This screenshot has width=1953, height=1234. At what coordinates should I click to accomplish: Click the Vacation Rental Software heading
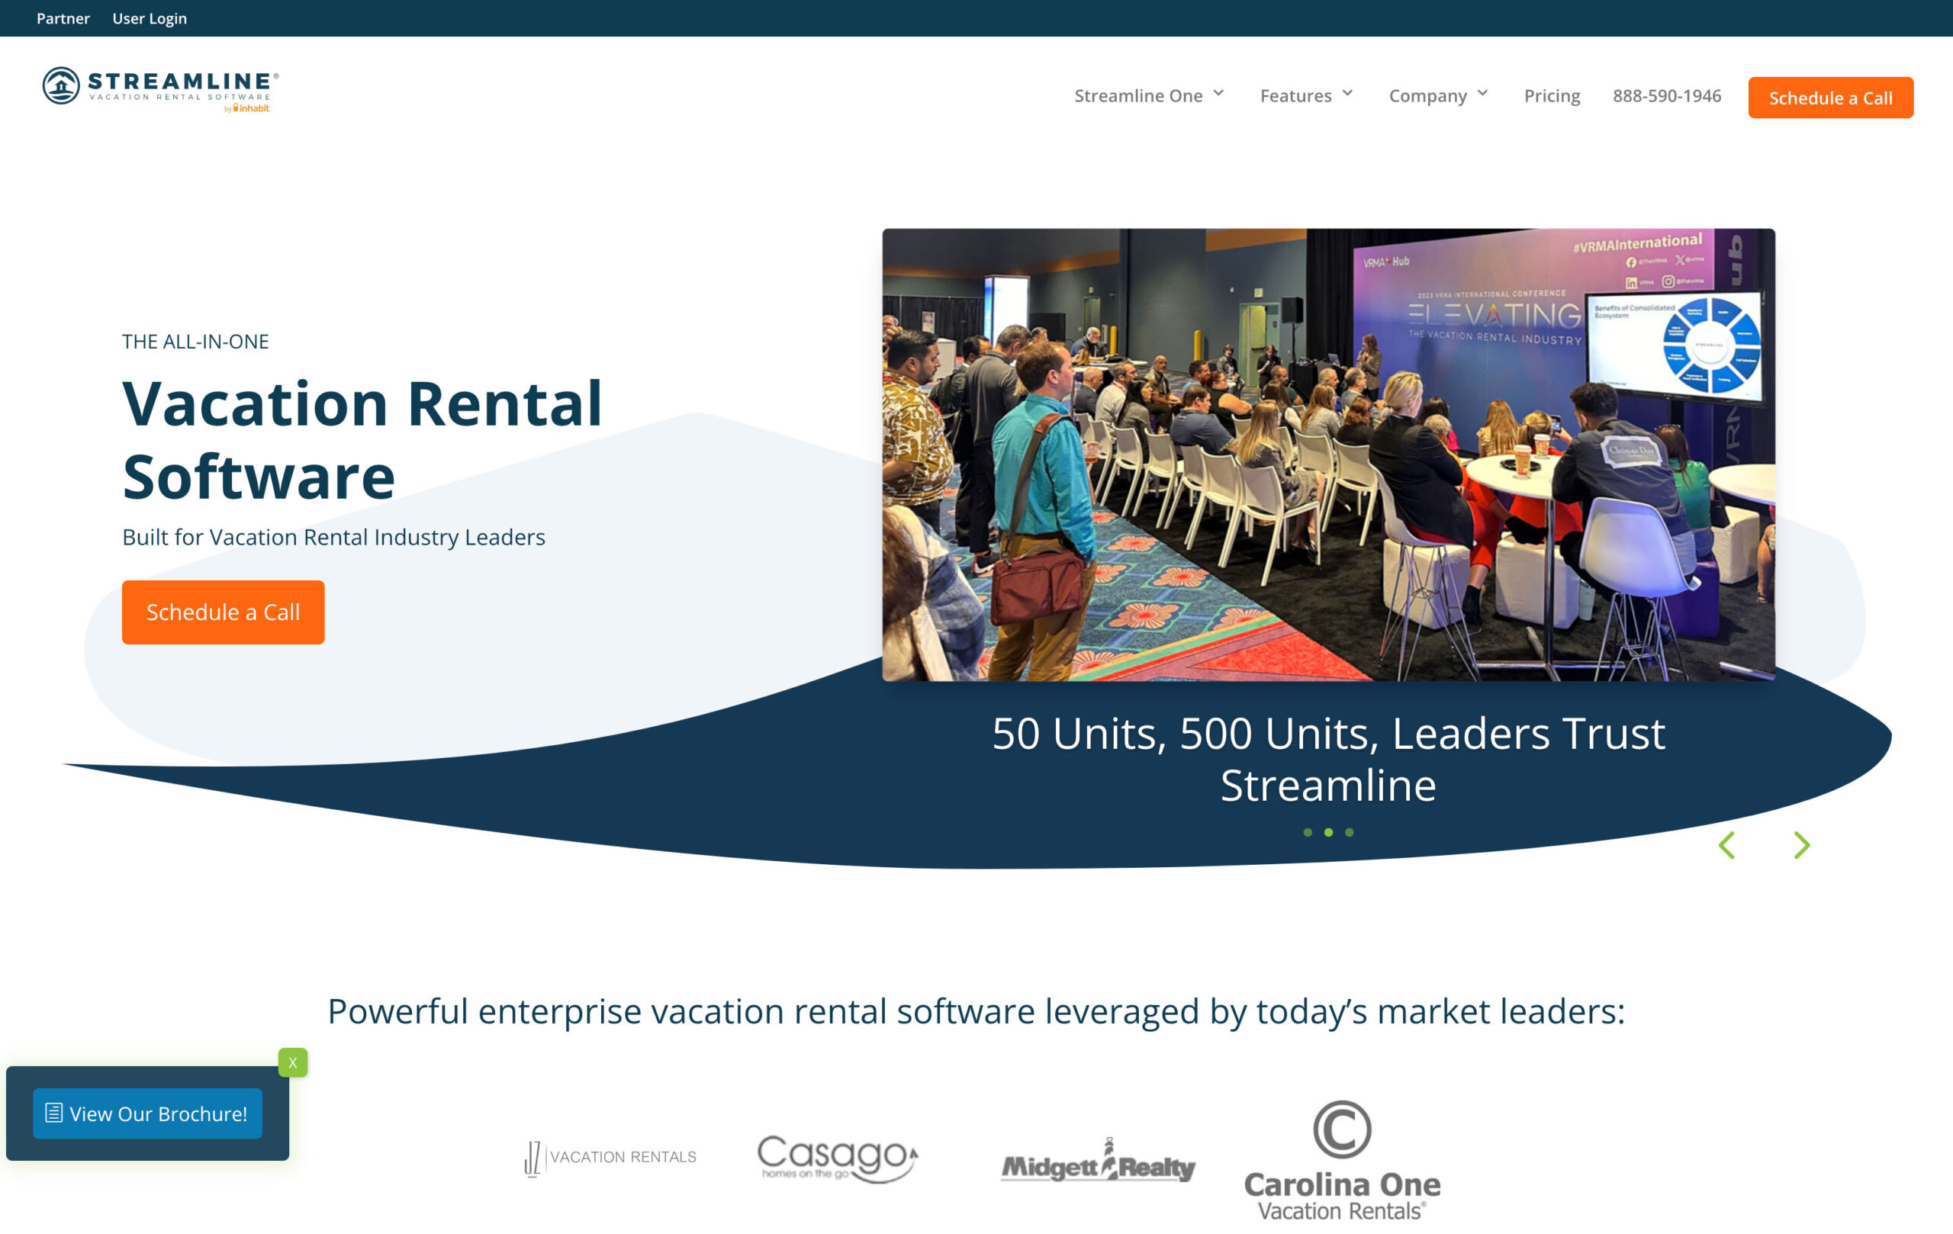point(362,439)
